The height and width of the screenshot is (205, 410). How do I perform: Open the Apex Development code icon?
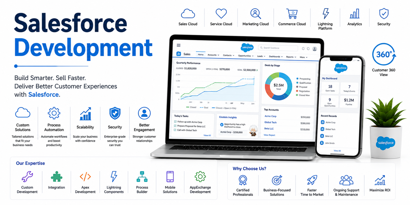(x=85, y=177)
